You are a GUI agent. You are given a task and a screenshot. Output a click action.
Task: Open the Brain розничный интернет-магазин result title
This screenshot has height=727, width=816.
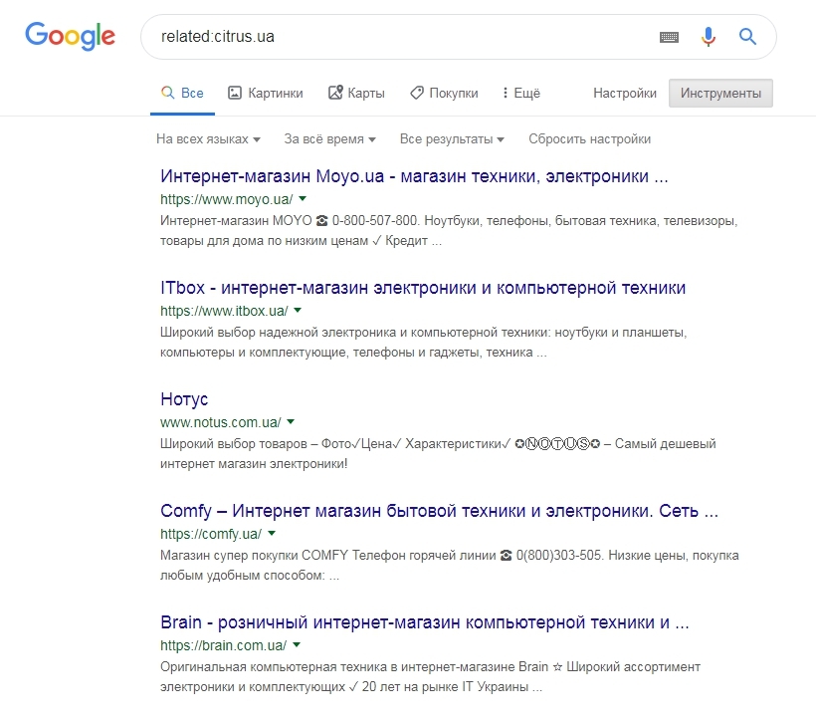point(425,621)
